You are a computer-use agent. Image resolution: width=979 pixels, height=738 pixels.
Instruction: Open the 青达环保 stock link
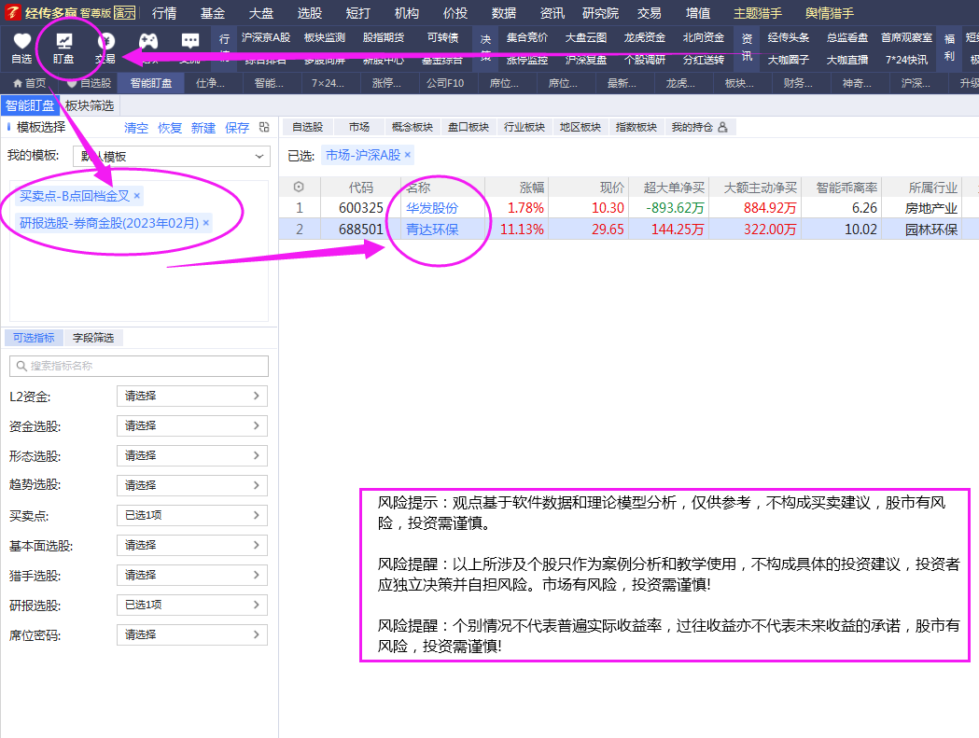point(432,230)
